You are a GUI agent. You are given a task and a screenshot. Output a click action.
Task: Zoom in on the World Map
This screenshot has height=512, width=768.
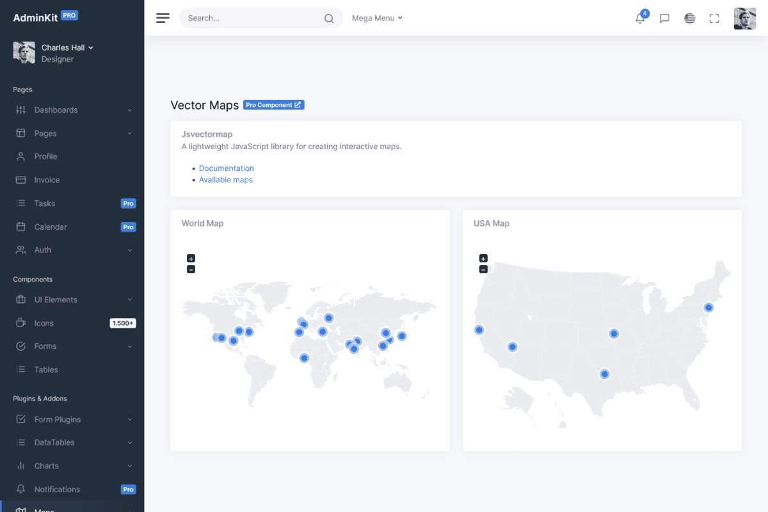pyautogui.click(x=191, y=259)
